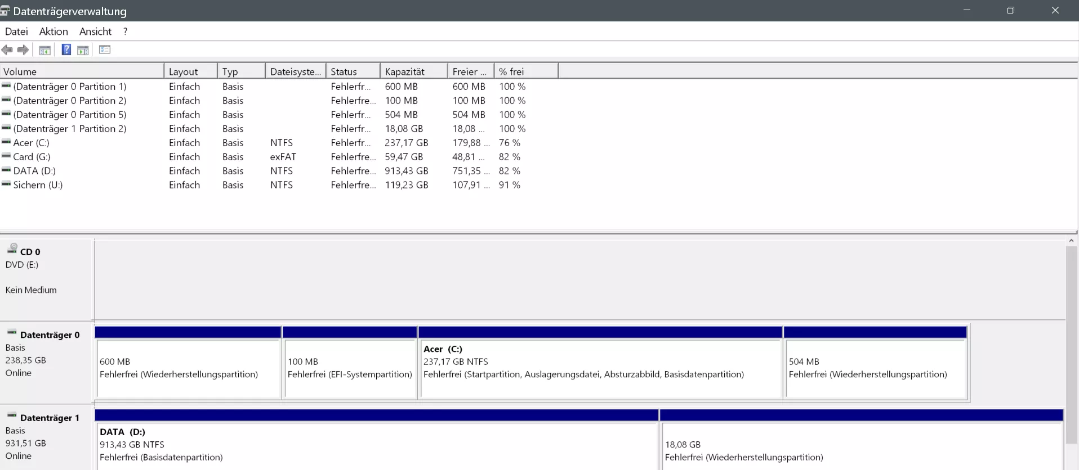Select the CD 0 DVD drive icon
Screen dimensions: 1079x470
coord(12,248)
